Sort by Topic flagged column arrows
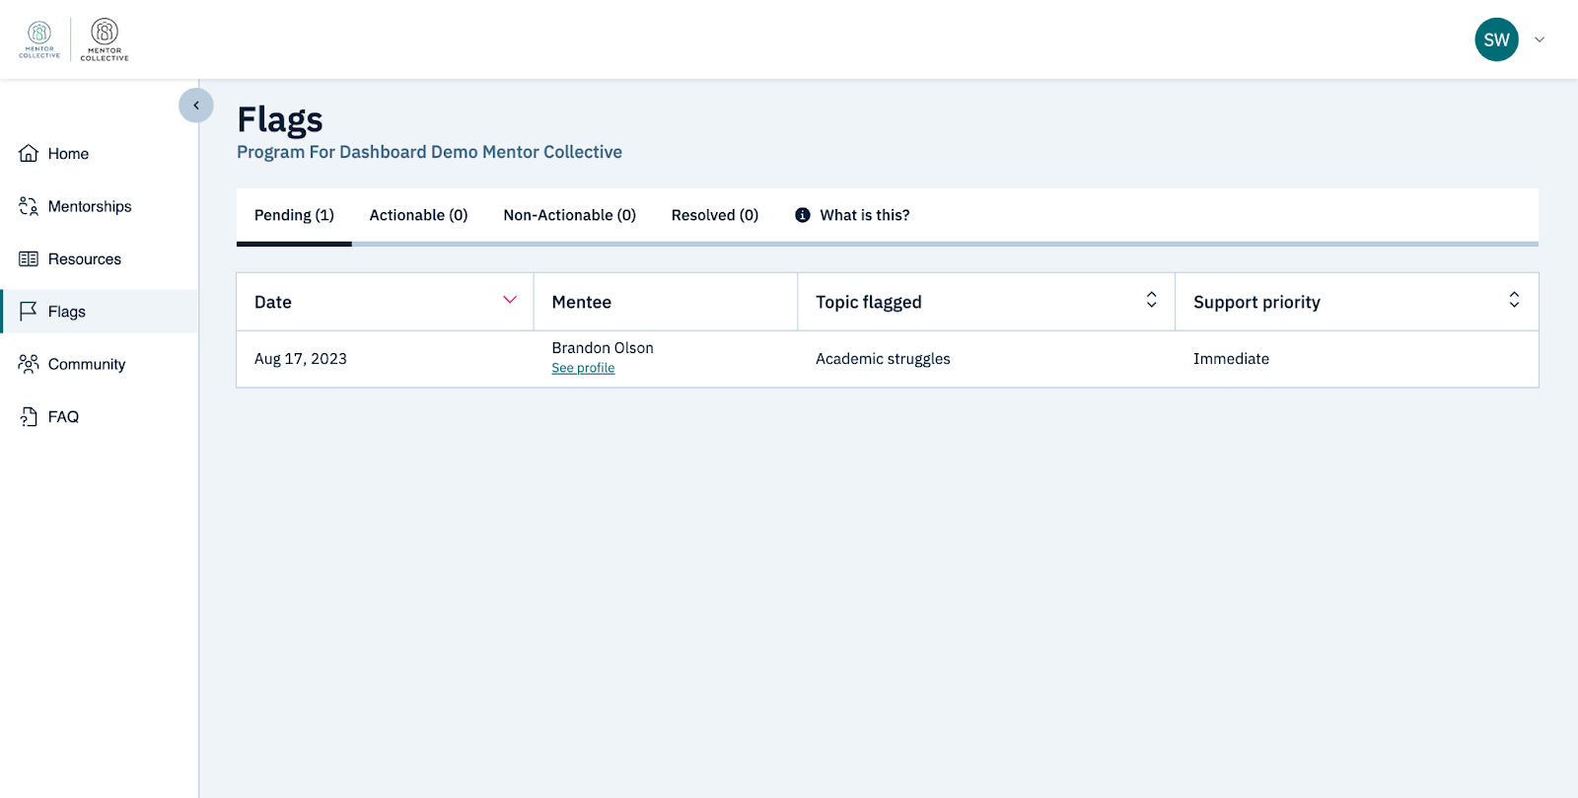The image size is (1578, 798). [x=1151, y=300]
